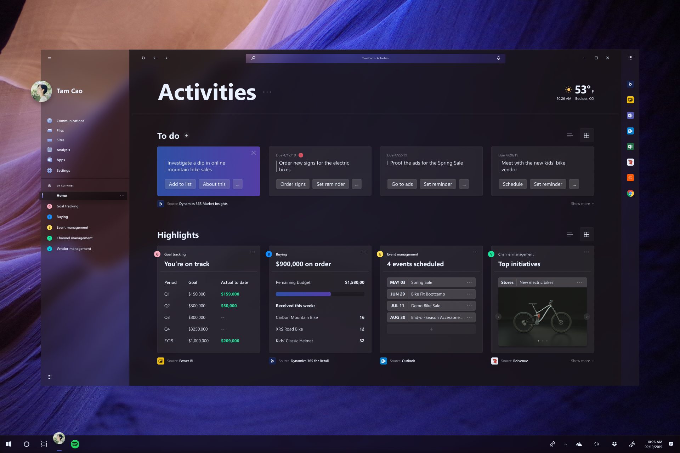
Task: Open Analysis in the sidebar
Action: pos(63,150)
